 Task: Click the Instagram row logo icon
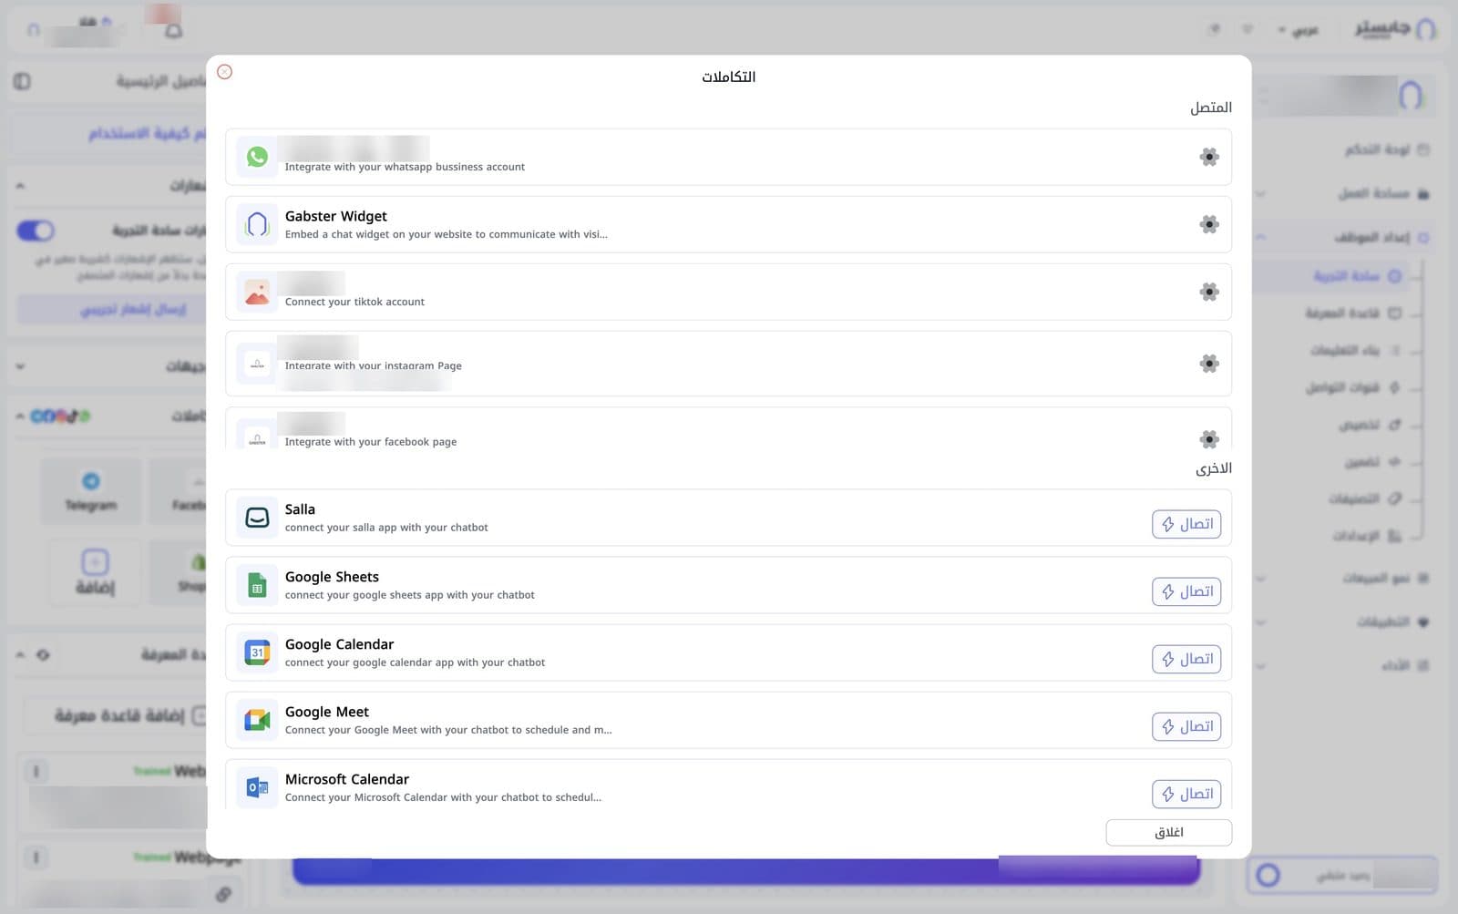tap(257, 364)
